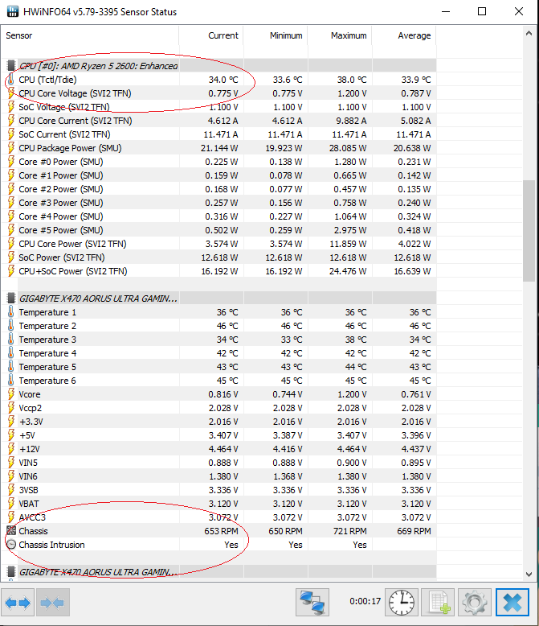Click the 669 RPM average Chassis value
This screenshot has width=539, height=626.
tap(414, 530)
